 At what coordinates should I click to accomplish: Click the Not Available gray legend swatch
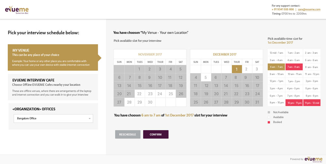(269, 112)
